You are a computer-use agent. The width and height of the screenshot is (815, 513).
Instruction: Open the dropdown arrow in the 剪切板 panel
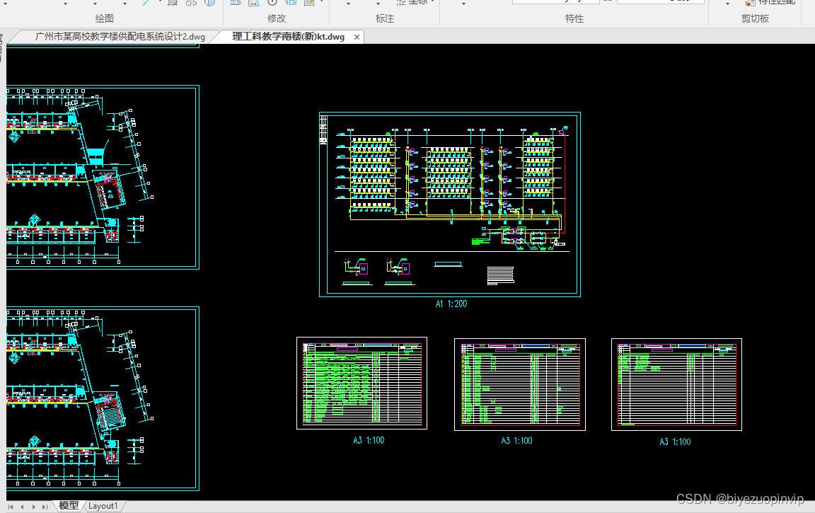coord(727,4)
